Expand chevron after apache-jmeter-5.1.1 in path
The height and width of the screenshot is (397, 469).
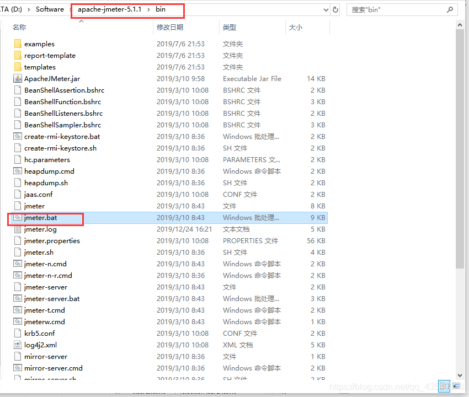148,9
